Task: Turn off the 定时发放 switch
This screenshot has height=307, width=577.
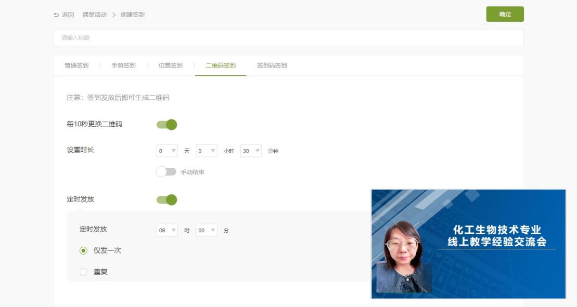Action: (x=166, y=200)
